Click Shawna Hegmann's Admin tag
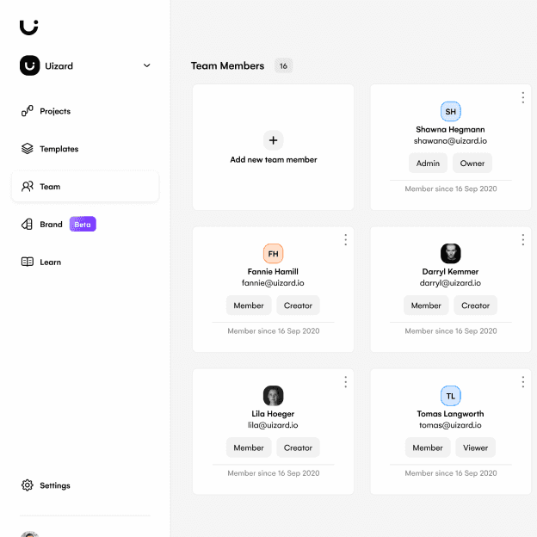537x537 pixels. (428, 164)
